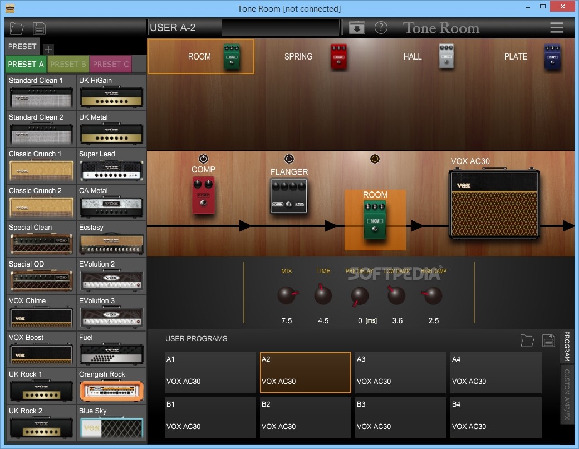Image resolution: width=579 pixels, height=449 pixels.
Task: Save presets with top-left floppy disk icon
Action: coord(39,28)
